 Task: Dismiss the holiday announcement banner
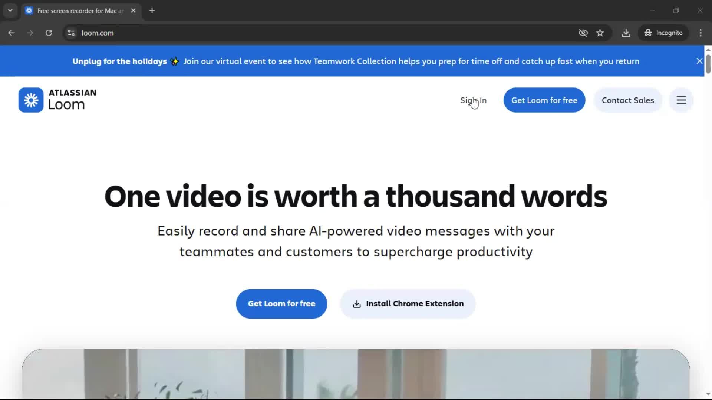tap(699, 61)
